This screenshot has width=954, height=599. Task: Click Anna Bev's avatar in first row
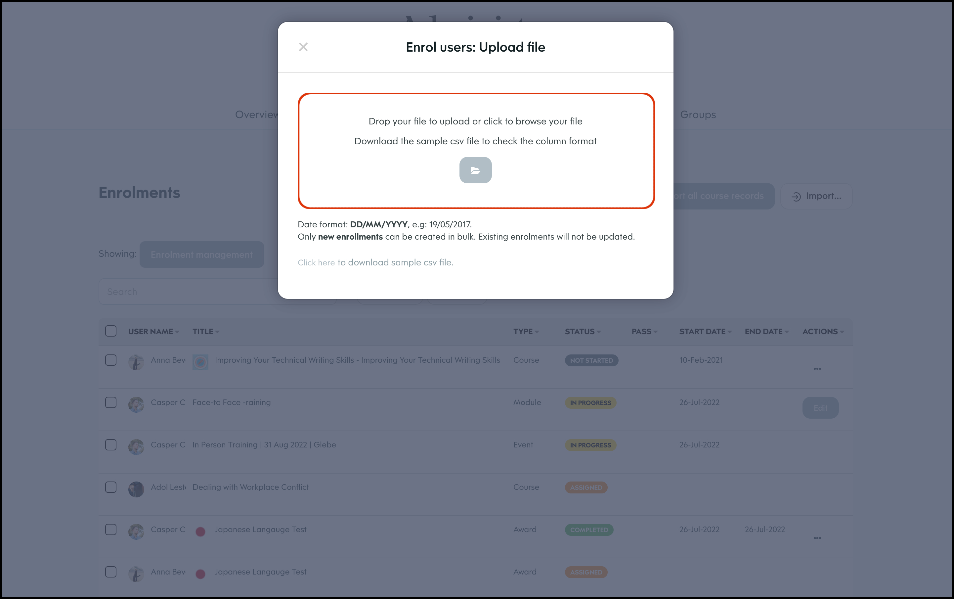[x=136, y=362]
